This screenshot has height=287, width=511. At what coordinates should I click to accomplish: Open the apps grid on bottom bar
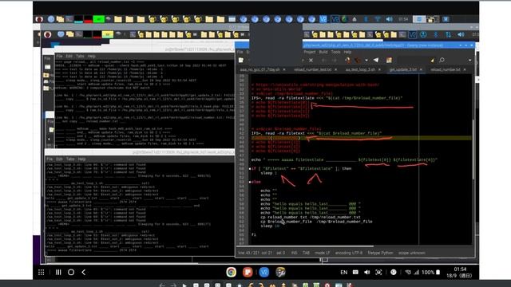[x=41, y=272]
